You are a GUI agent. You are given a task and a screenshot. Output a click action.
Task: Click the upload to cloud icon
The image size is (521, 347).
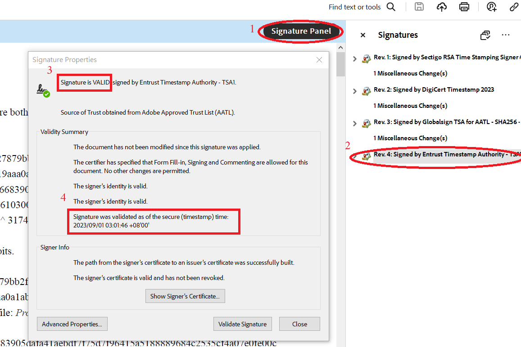point(442,7)
